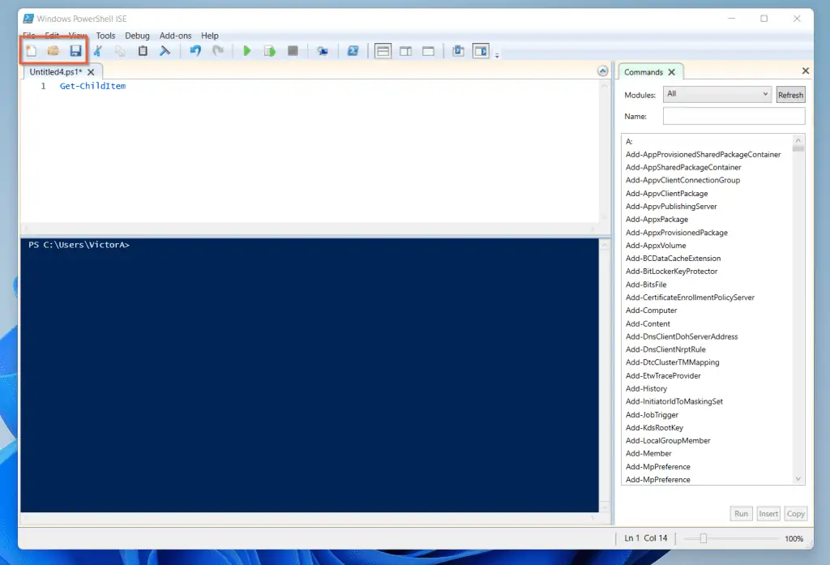Viewport: 830px width, 565px height.
Task: Select Add-AppvPublishingServer command
Action: point(671,207)
